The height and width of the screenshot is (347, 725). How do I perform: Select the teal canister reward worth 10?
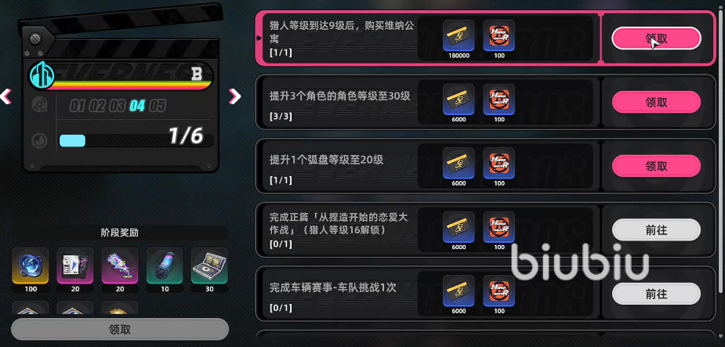[165, 266]
